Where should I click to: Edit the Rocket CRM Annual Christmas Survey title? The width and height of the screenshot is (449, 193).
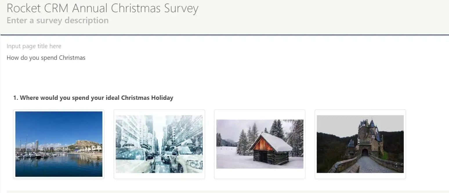(x=102, y=8)
